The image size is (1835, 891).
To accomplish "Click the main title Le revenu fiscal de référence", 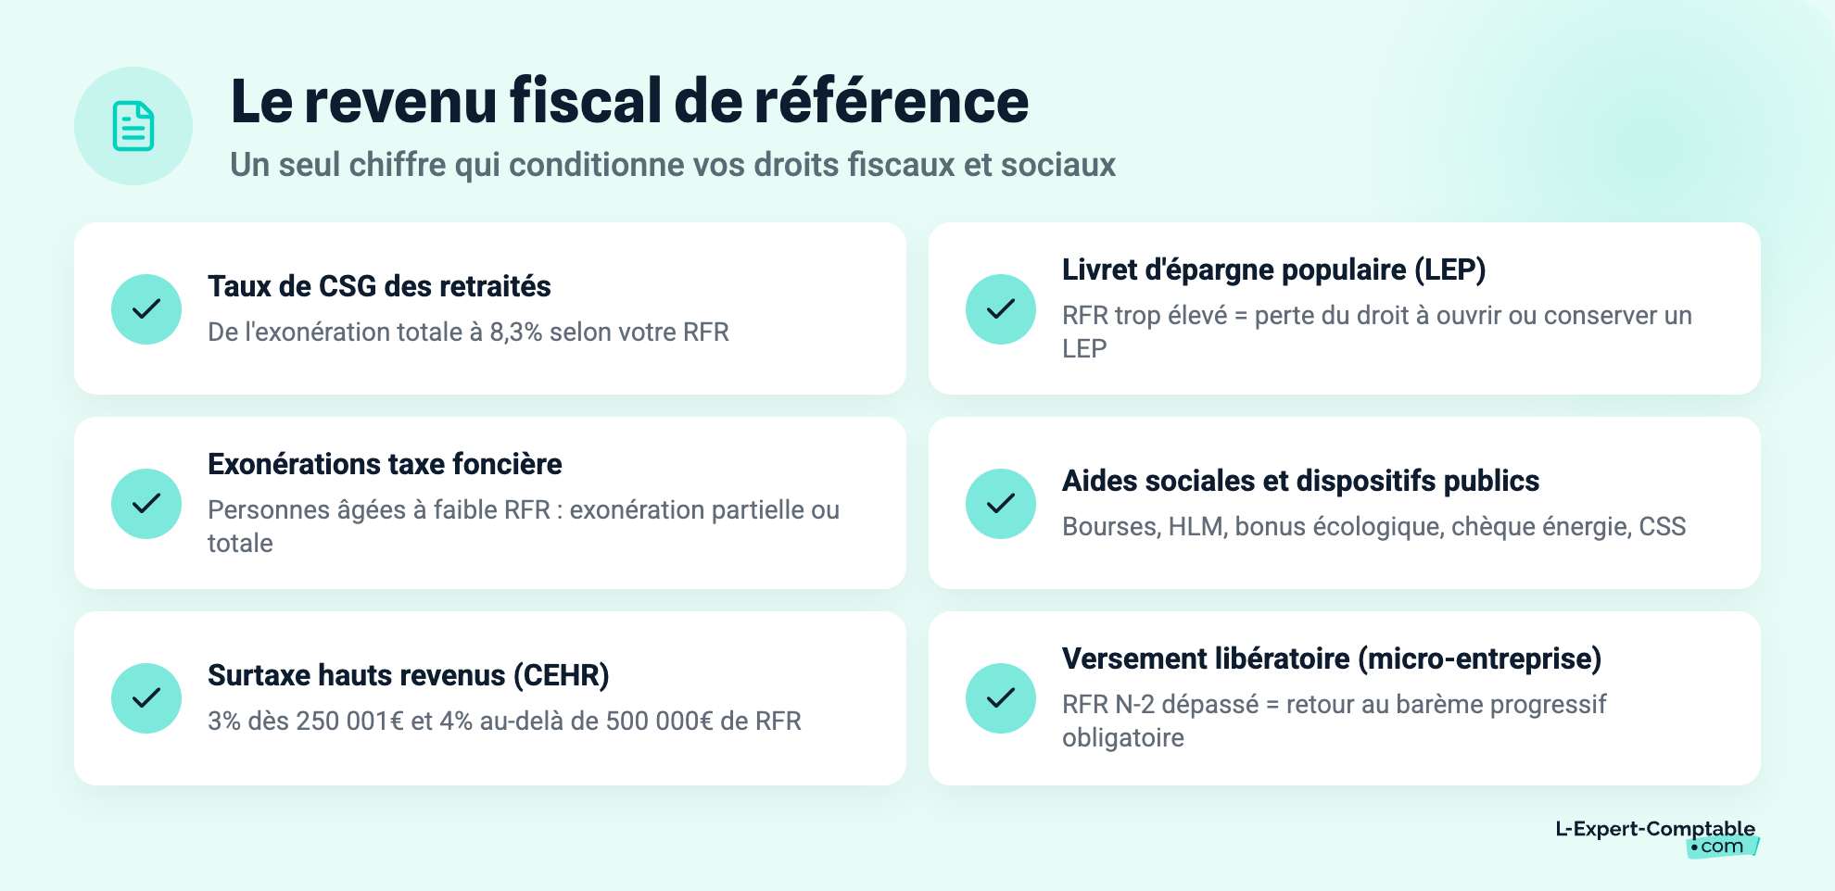I will click(x=629, y=100).
